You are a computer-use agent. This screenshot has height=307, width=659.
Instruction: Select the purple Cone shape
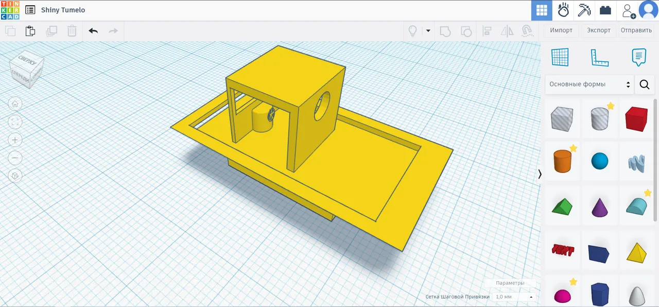(x=599, y=207)
